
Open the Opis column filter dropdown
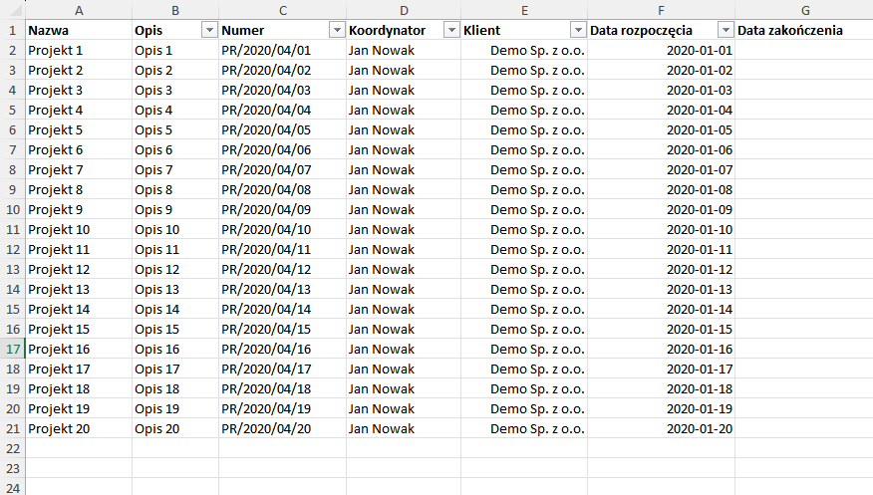[x=209, y=31]
